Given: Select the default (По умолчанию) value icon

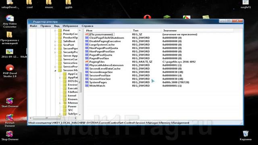Looking at the screenshot, I should 87,34.
